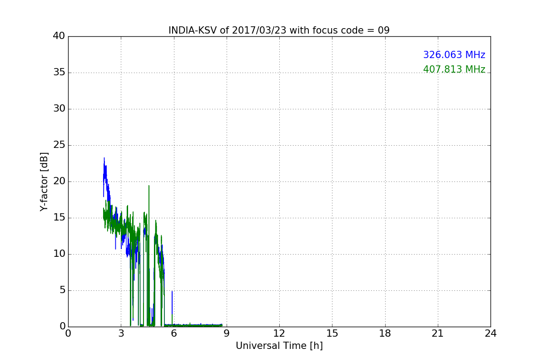Viewport: 545px width, 363px height.
Task: Click y-axis tick label 30
Action: point(59,109)
